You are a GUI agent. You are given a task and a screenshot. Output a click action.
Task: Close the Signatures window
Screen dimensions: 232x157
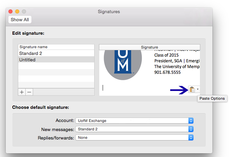[x=11, y=12]
